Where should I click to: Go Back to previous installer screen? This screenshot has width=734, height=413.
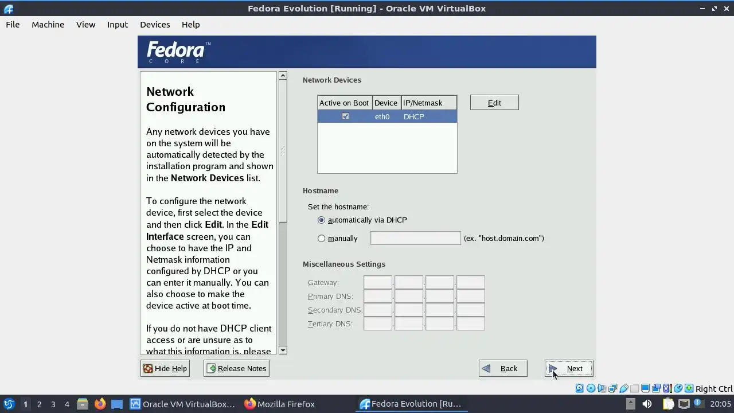(503, 369)
